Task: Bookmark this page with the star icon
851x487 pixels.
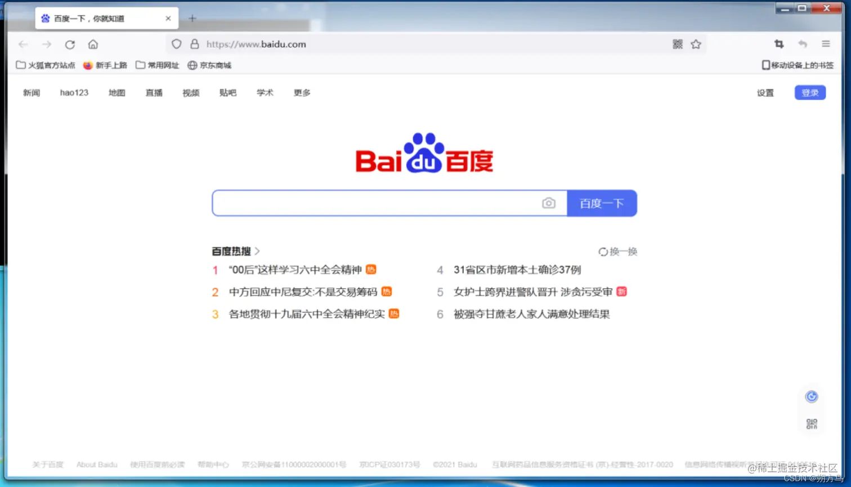Action: (696, 44)
